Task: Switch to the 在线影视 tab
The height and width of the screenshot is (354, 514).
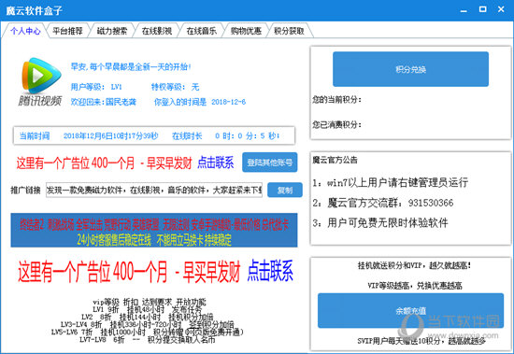Action: 157,31
